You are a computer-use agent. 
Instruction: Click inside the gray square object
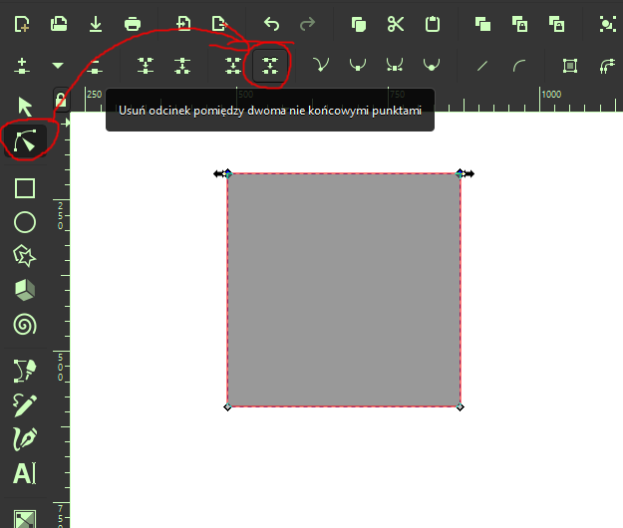pos(344,290)
